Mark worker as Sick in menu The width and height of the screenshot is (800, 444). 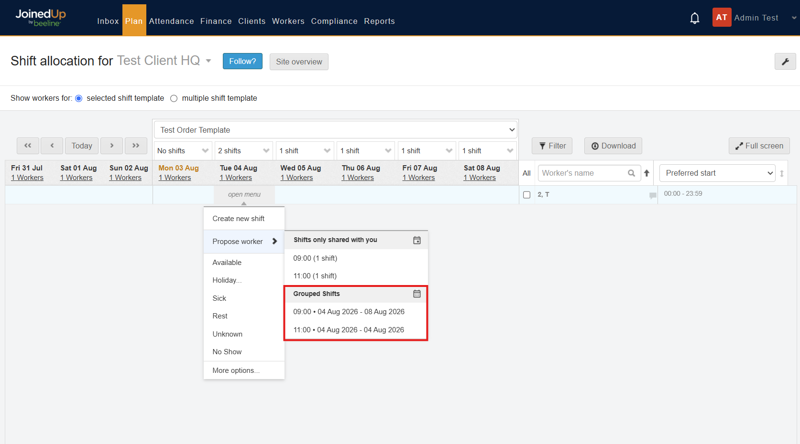(x=244, y=298)
